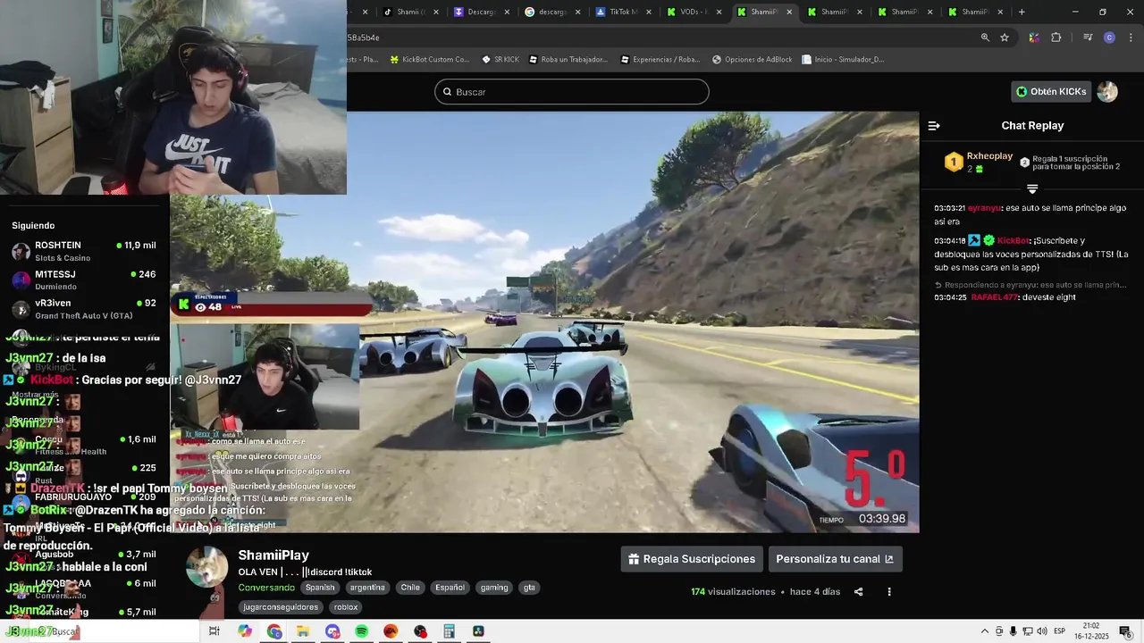Click RAFAEL477 username in chat
This screenshot has width=1144, height=643.
994,297
